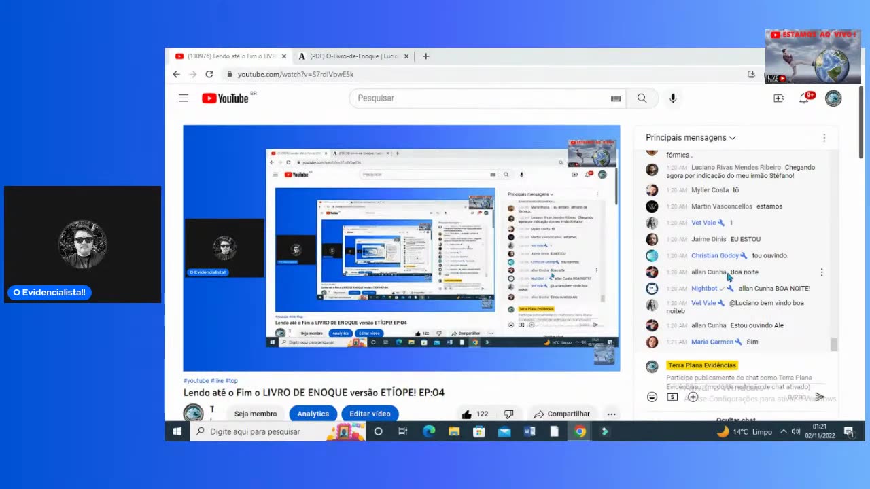Open the #youtube hashtag link
The width and height of the screenshot is (870, 489).
[x=196, y=381]
